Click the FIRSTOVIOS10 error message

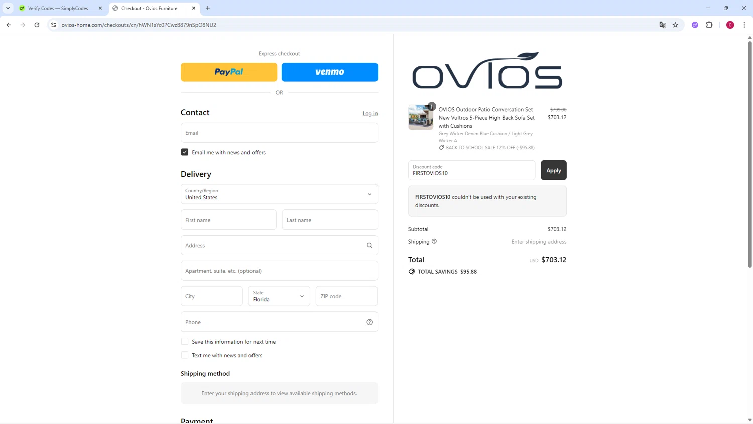[487, 201]
